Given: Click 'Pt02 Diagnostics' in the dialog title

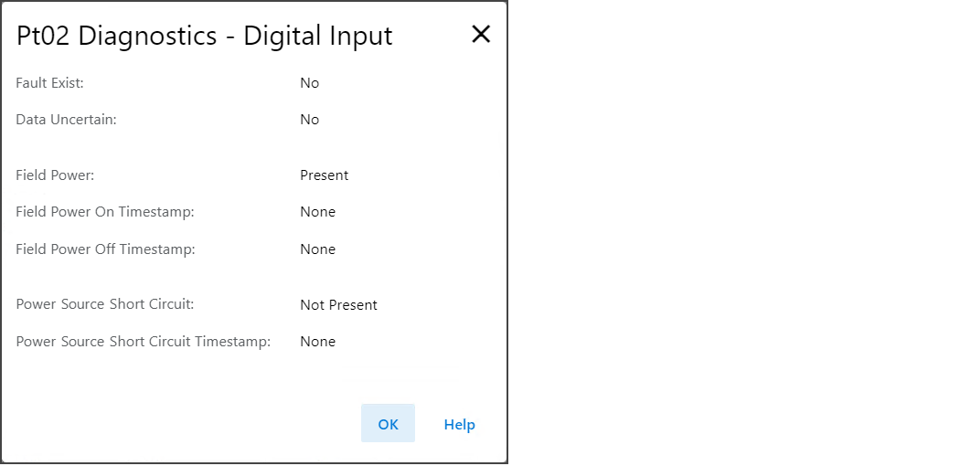Looking at the screenshot, I should tap(116, 36).
